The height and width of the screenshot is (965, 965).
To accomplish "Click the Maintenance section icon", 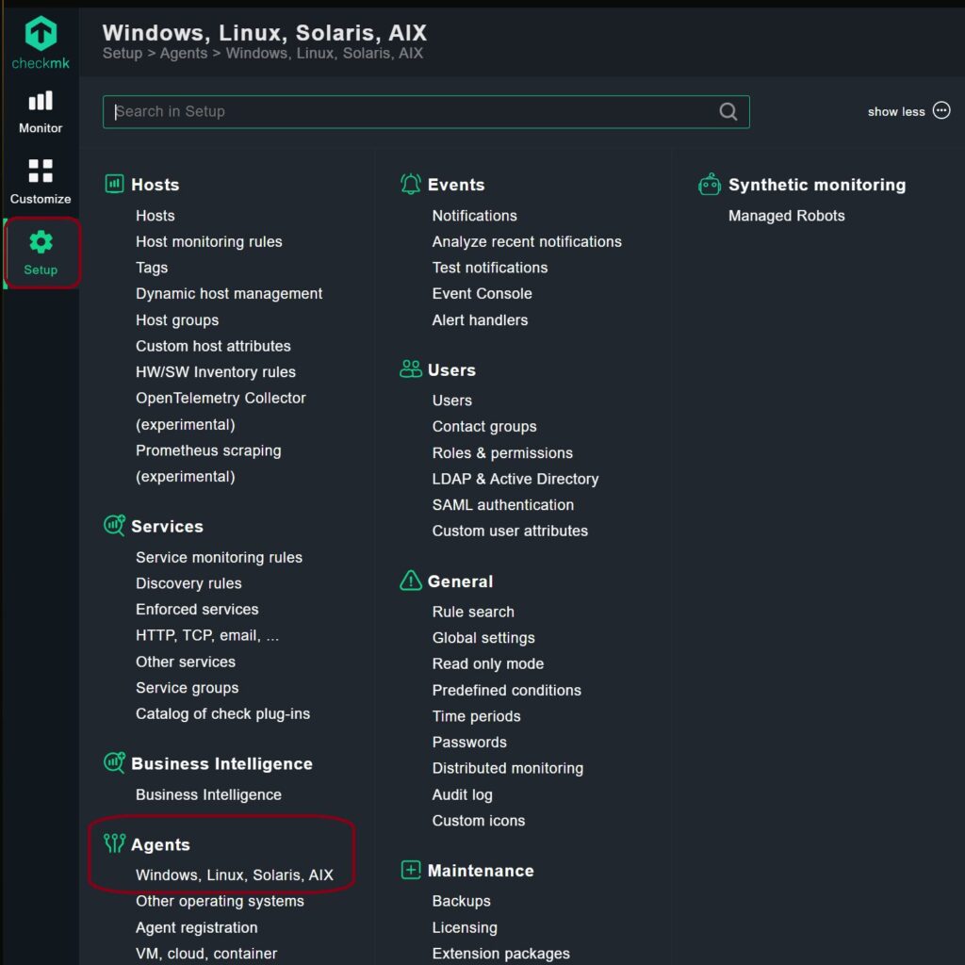I will point(411,870).
